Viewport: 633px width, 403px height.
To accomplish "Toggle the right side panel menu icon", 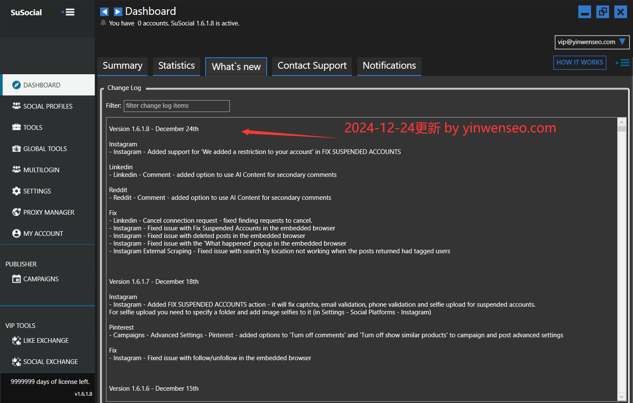I will pos(623,62).
